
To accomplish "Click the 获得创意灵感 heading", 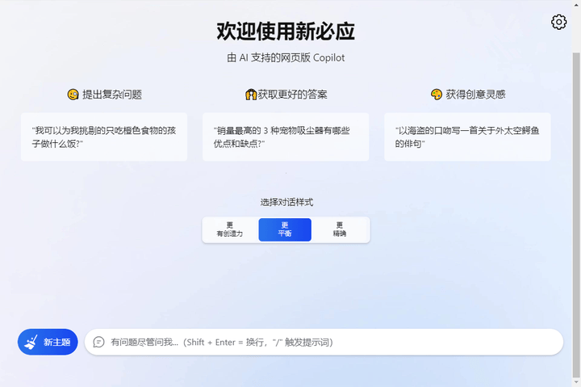I will [475, 95].
